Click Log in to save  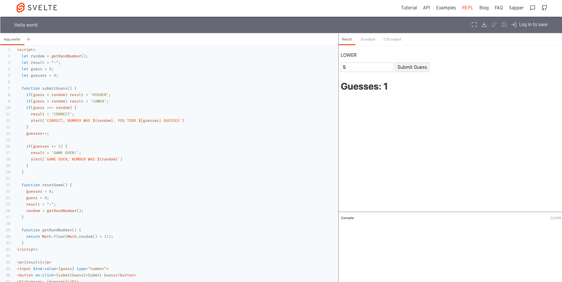pyautogui.click(x=533, y=25)
